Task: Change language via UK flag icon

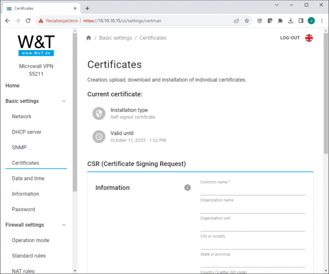Action: (309, 38)
